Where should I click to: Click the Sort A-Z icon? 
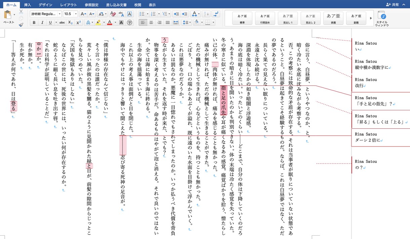[206, 14]
